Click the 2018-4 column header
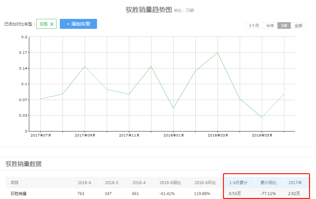Screen dimensions: 316x199 point(139,183)
